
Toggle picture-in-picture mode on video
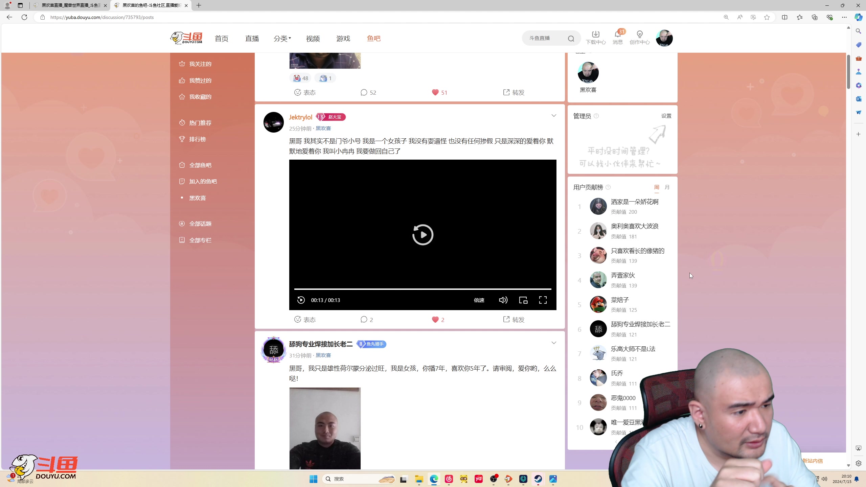pyautogui.click(x=523, y=300)
